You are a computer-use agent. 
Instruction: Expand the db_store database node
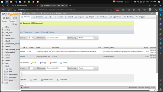pyautogui.click(x=3, y=33)
